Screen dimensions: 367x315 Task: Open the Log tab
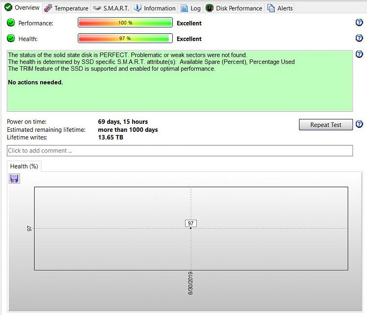pos(191,8)
